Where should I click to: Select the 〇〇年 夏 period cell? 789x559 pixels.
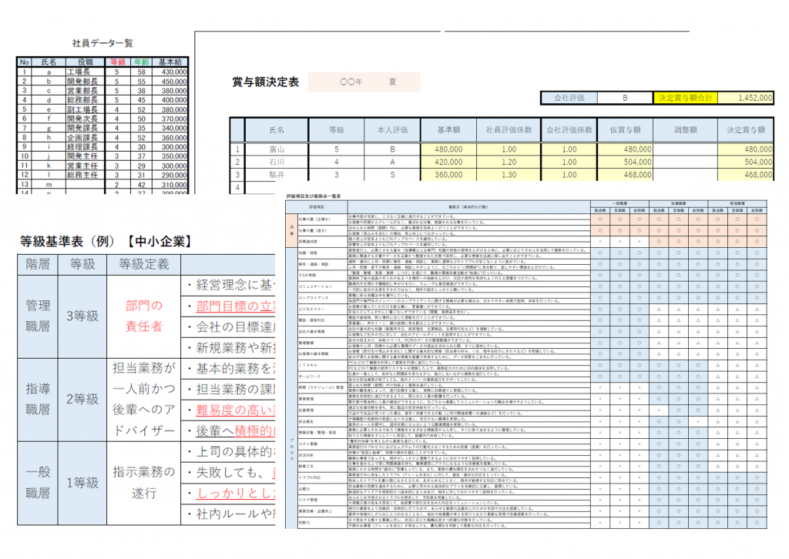click(x=364, y=82)
